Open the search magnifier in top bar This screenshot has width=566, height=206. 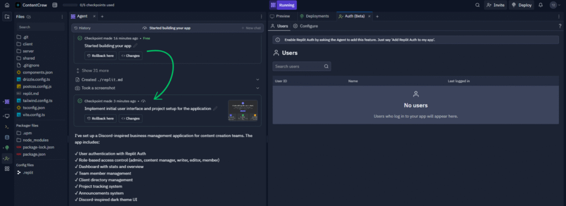point(478,5)
